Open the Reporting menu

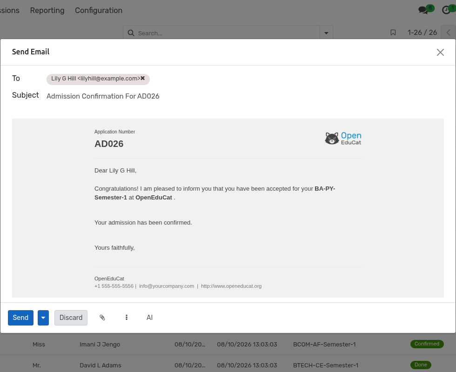[47, 10]
